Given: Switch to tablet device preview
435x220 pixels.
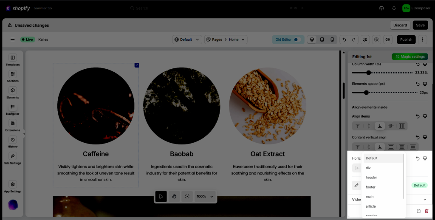Looking at the screenshot, I should (x=322, y=39).
